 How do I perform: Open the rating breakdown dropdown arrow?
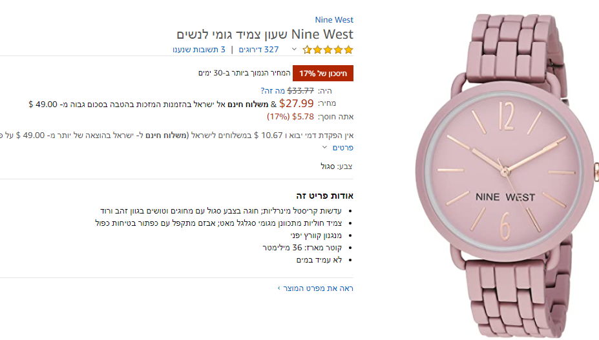coord(294,49)
